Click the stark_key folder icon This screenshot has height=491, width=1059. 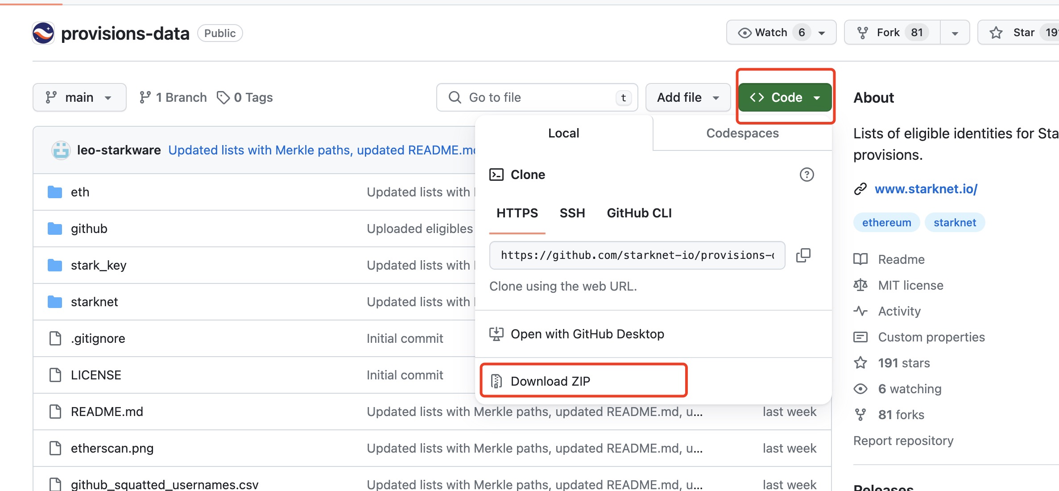tap(55, 266)
